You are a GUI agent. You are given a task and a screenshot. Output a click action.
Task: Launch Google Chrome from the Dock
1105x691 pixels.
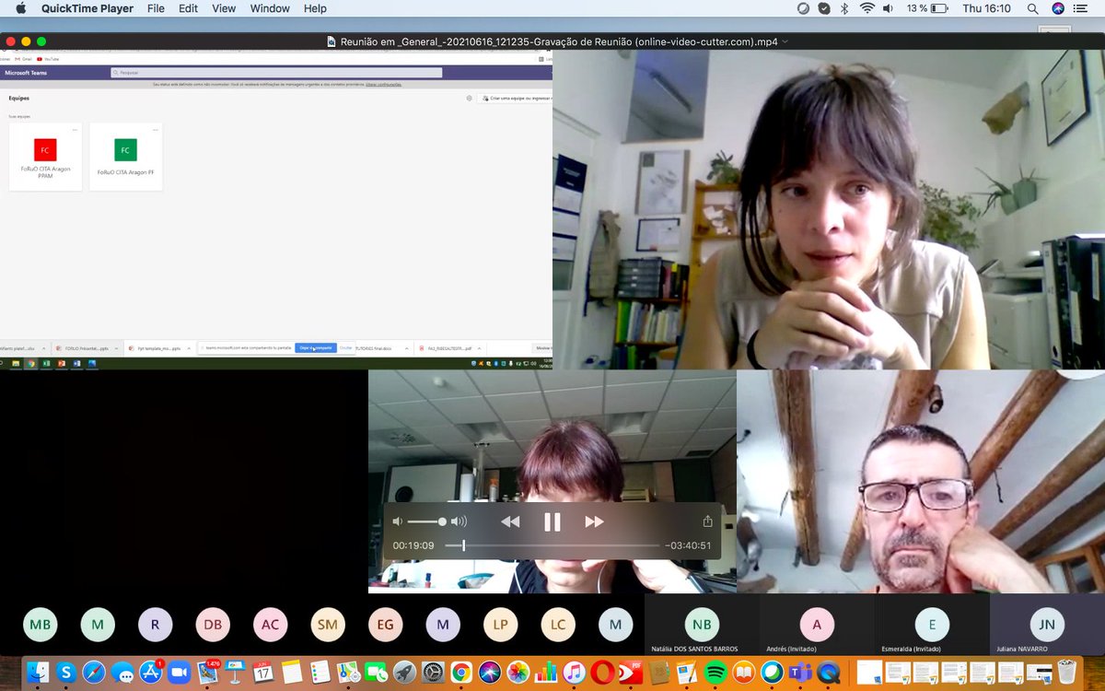461,672
